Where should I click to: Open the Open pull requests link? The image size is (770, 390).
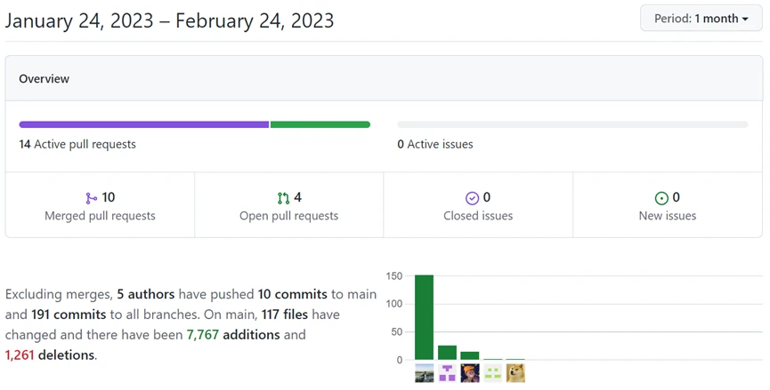(x=288, y=216)
